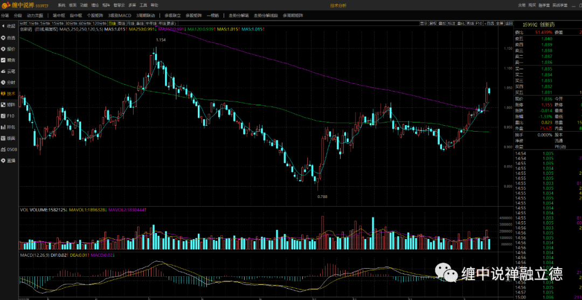Open the 多屏 menu
Screen dimensions: 582x300
click(x=132, y=5)
